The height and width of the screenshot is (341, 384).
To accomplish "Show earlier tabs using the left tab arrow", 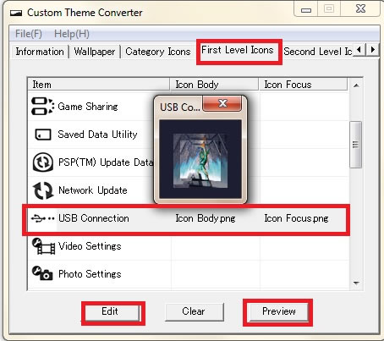I will [x=359, y=50].
